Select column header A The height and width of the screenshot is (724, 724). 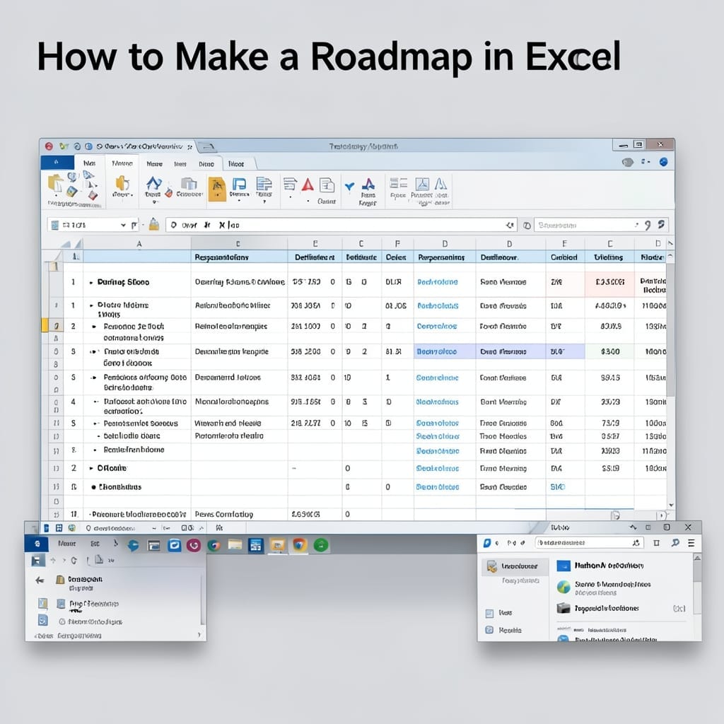pos(139,244)
